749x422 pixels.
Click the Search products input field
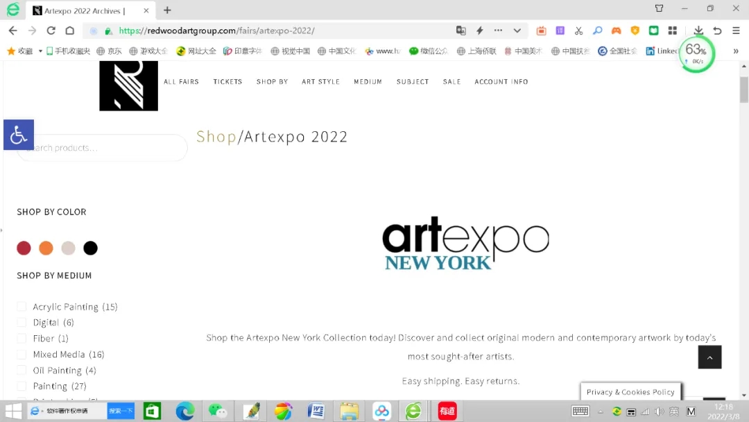point(103,148)
